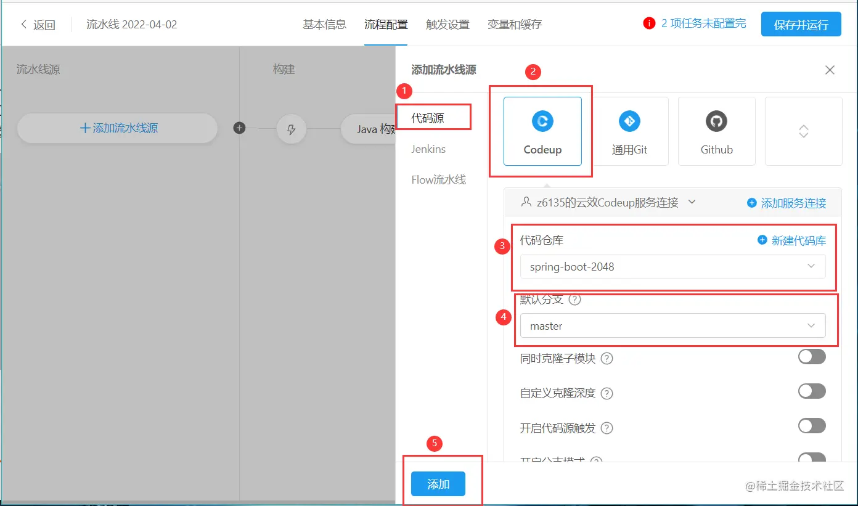
Task: Click 返回 link
Action: (x=44, y=25)
